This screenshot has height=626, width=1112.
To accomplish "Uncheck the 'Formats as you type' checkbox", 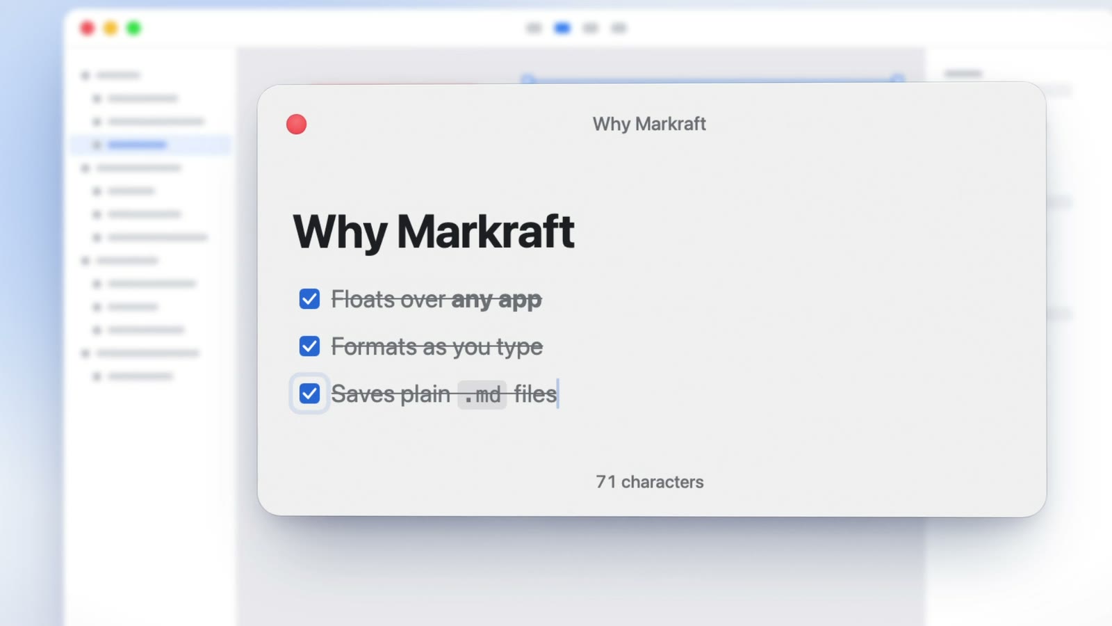I will (309, 346).
